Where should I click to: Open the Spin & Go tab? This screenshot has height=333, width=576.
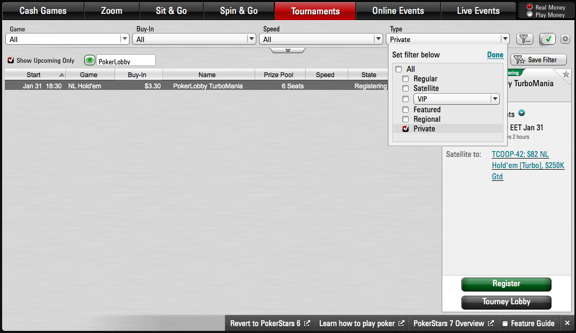tap(239, 11)
